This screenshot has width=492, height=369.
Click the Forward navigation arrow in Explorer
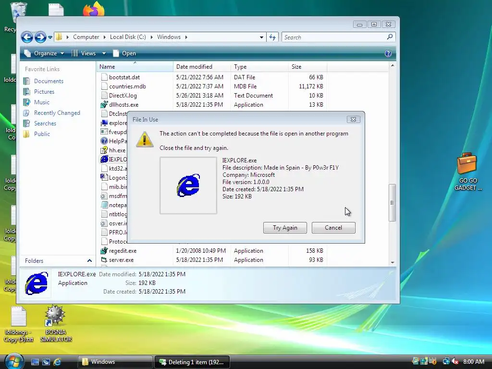(40, 37)
